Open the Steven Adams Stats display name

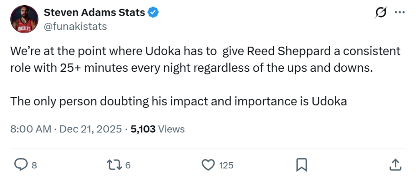tap(94, 13)
